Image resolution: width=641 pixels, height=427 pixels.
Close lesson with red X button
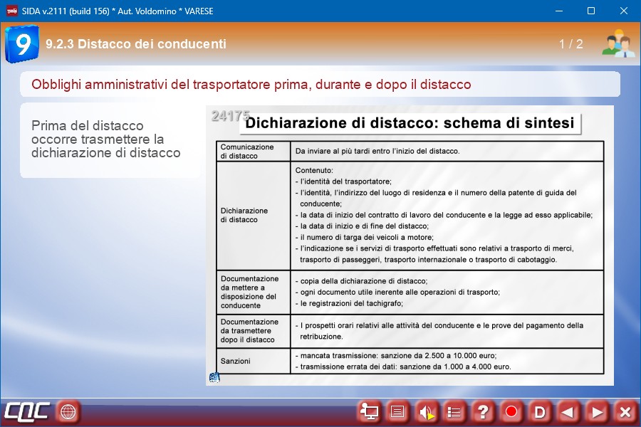(625, 411)
